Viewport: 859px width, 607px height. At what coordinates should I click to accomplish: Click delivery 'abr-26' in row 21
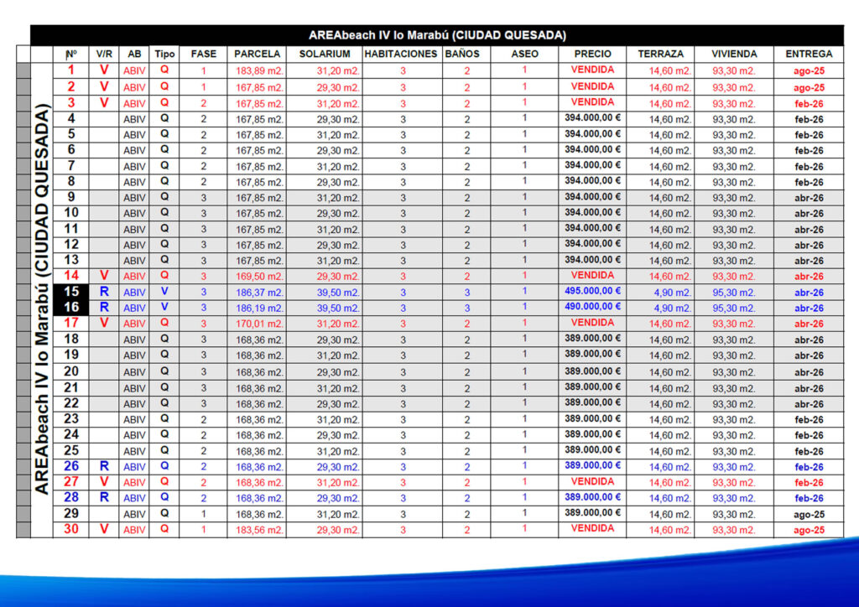810,389
